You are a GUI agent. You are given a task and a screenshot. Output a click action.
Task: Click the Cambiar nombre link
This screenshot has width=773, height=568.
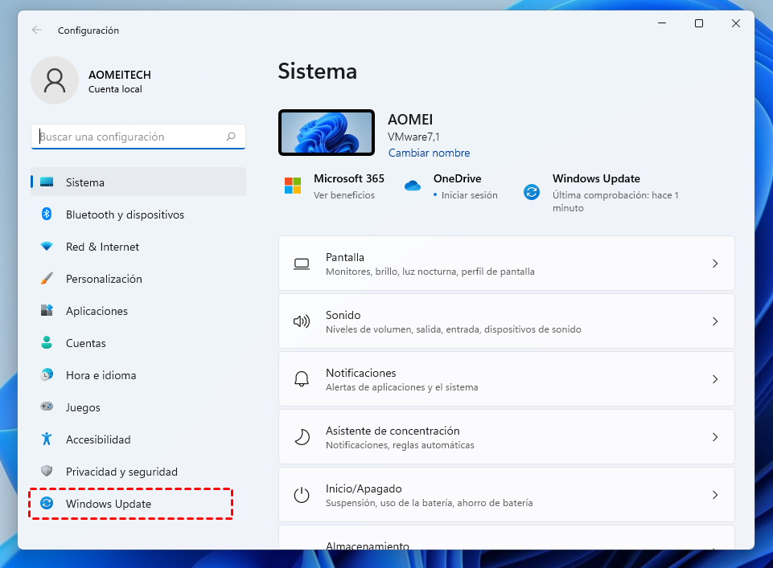tap(429, 153)
